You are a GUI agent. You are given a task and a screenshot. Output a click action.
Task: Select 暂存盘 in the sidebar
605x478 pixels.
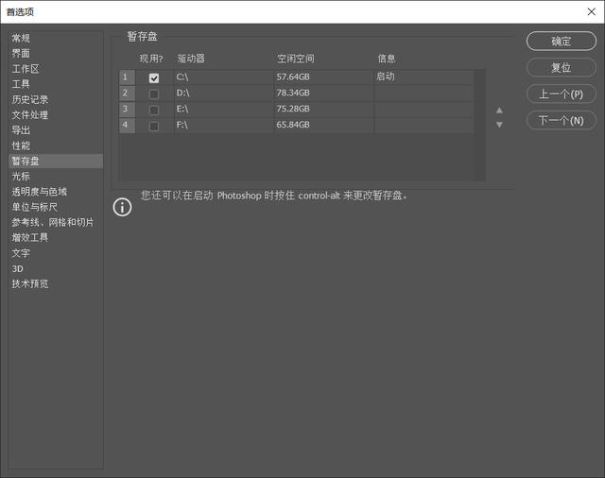tap(56, 162)
